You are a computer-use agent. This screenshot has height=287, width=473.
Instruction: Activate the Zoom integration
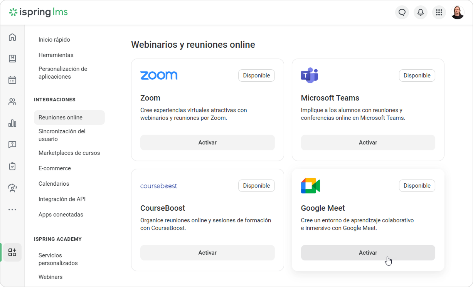tap(207, 143)
